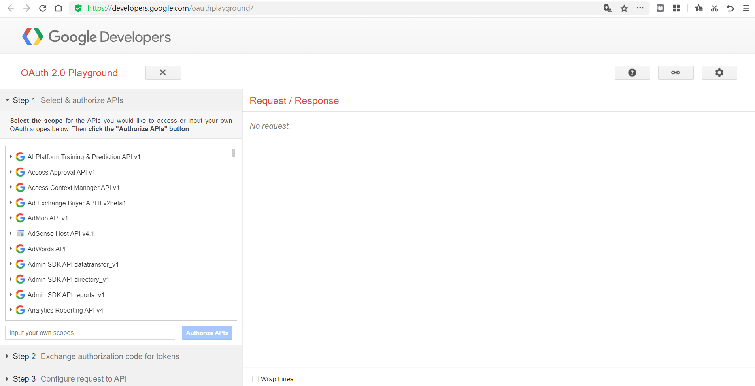The width and height of the screenshot is (755, 386).
Task: Click the Request / Response heading
Action: [294, 100]
